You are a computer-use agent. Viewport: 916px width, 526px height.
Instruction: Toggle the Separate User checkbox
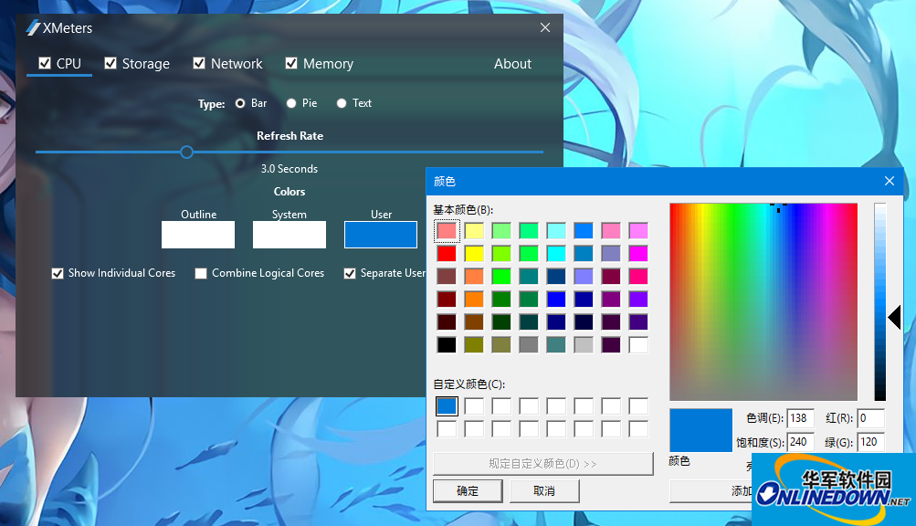pyautogui.click(x=350, y=274)
